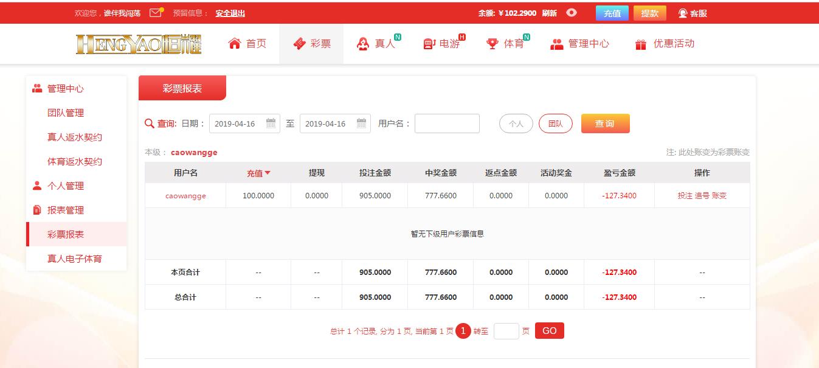Click 投注 in caowangge row
Image resolution: width=819 pixels, height=368 pixels.
(685, 196)
